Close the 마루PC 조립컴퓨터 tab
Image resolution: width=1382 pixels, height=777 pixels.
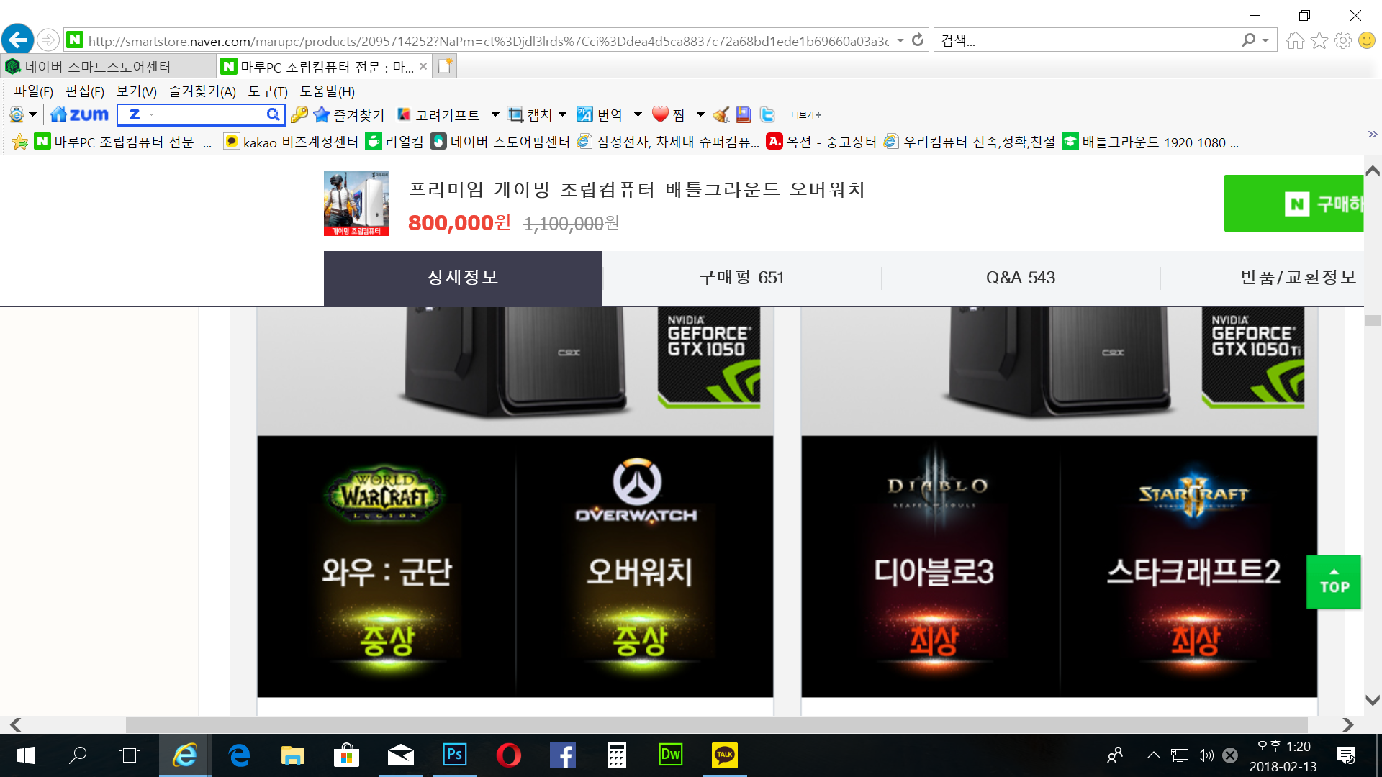(x=423, y=66)
